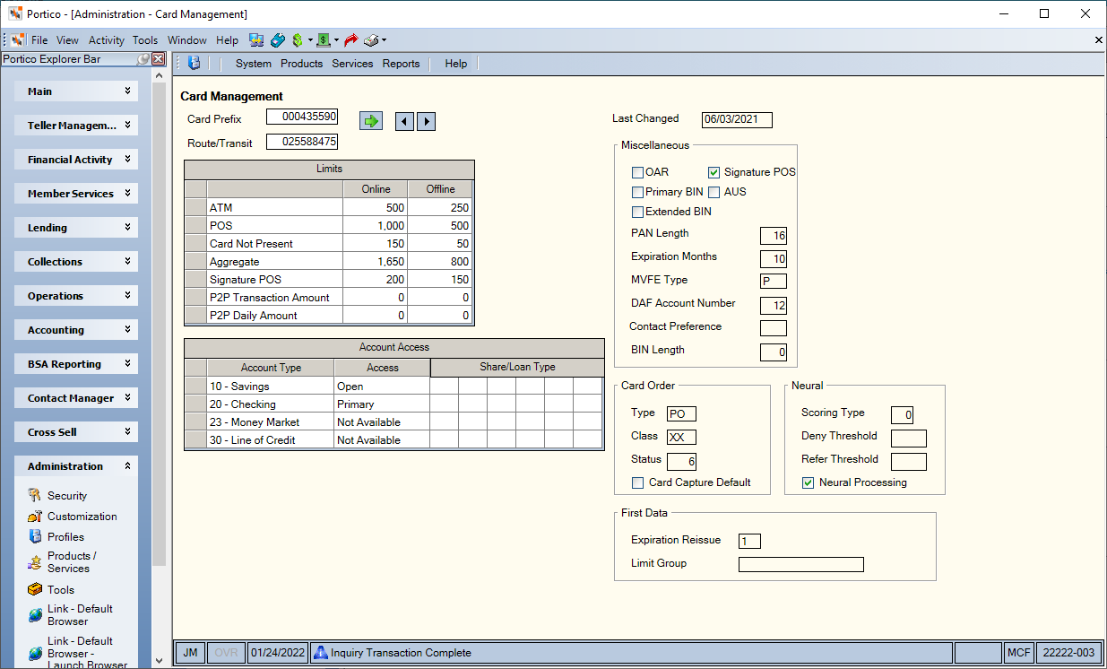Screen dimensions: 1107x669
Task: Check Card Capture Default option
Action: click(637, 482)
